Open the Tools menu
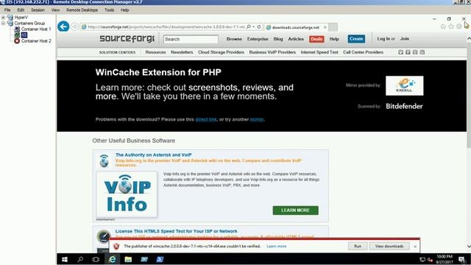The image size is (471, 265). pos(110,10)
